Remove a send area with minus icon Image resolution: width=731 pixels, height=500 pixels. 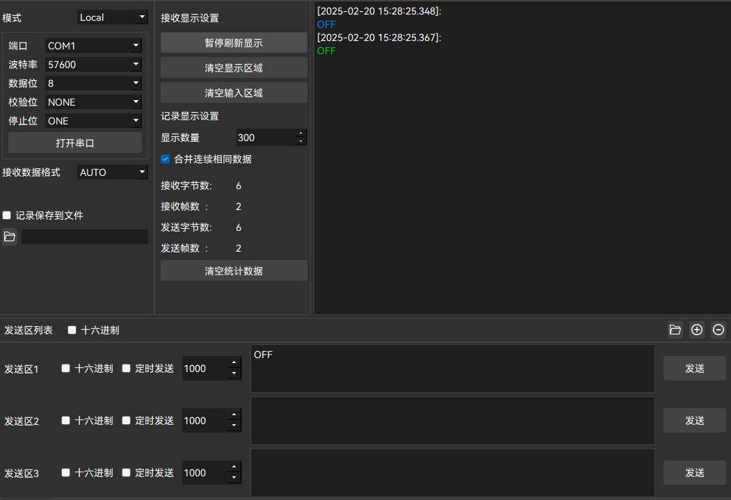pyautogui.click(x=718, y=330)
